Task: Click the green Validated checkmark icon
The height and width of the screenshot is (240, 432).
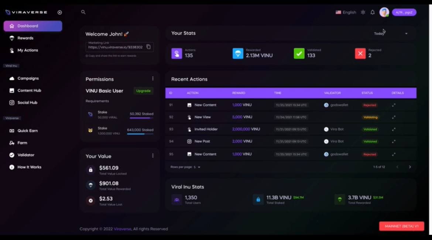Action: pos(299,54)
